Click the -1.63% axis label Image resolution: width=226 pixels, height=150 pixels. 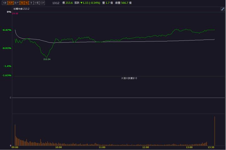coord(7,75)
